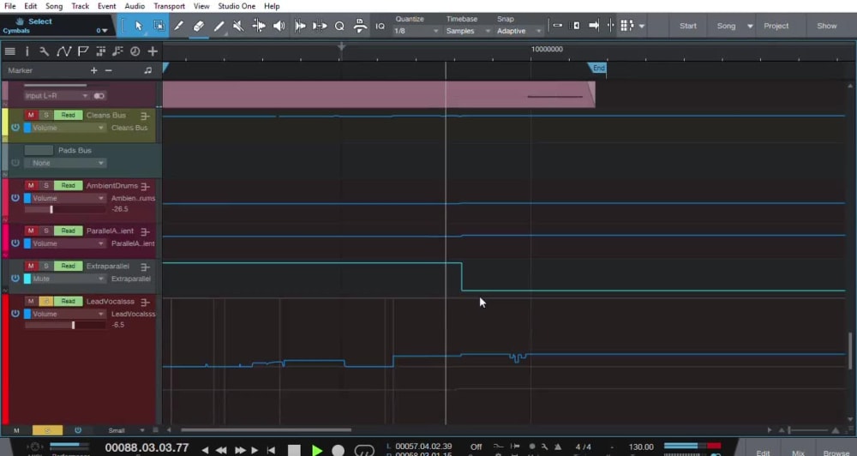Toggle the Input L+R stereo mode switch

[99, 96]
